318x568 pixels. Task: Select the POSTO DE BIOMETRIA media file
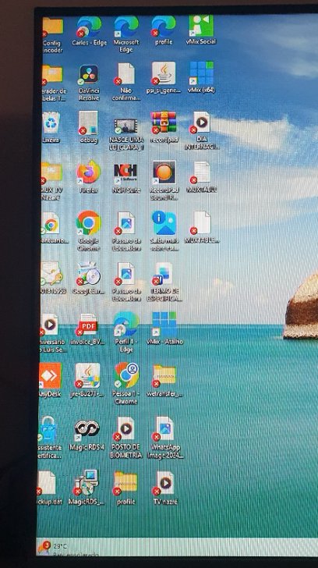pos(126,438)
